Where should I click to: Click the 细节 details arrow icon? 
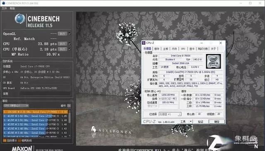point(69,106)
